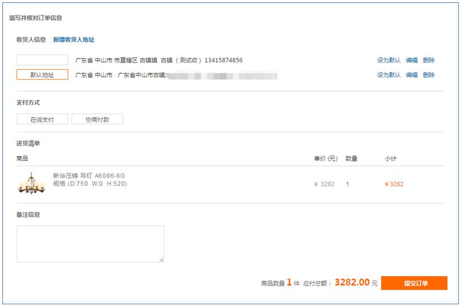
Task: Click the textarea resize handle corner
Action: click(x=161, y=260)
